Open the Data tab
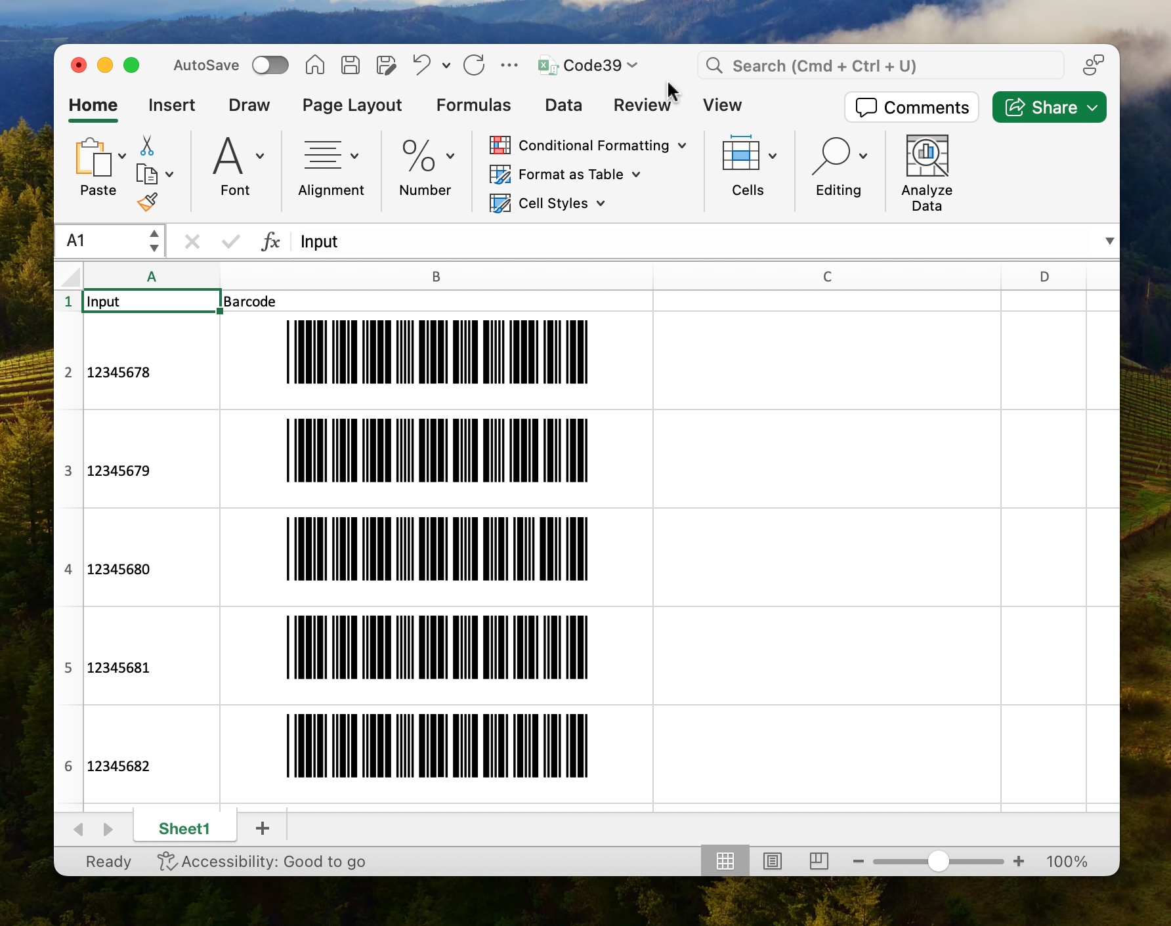The image size is (1171, 926). point(563,105)
